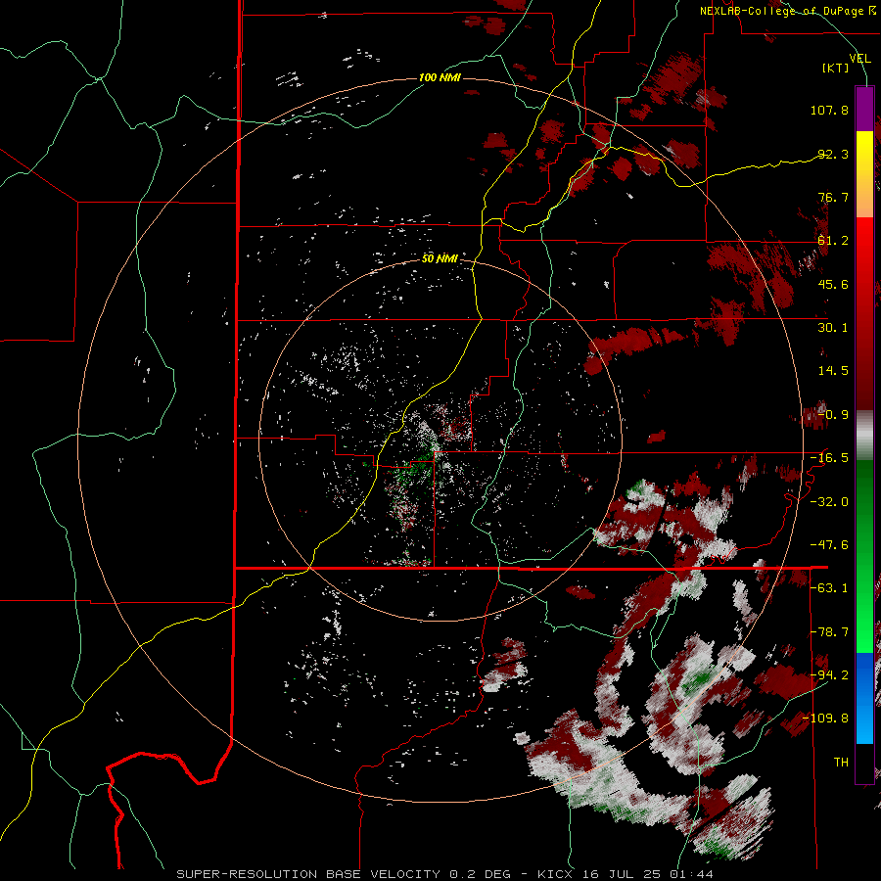Click the -63.1 legend value
881x881 pixels.
(x=829, y=588)
